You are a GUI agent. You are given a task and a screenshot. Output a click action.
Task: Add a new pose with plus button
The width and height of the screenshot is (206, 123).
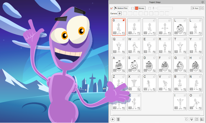click(x=112, y=119)
